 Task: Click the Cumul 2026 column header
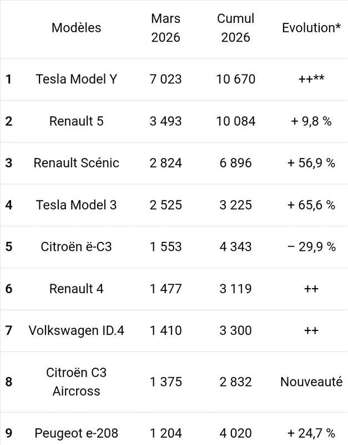click(x=235, y=28)
